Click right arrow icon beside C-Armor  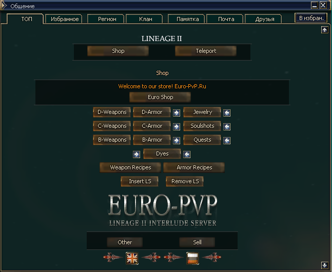pyautogui.click(x=177, y=127)
